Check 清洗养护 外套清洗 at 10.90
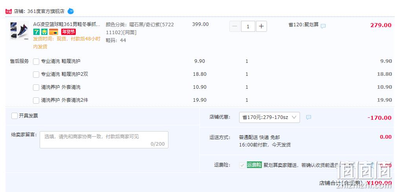The image size is (395, 192). tap(36, 88)
